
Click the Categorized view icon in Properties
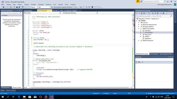coord(137,62)
